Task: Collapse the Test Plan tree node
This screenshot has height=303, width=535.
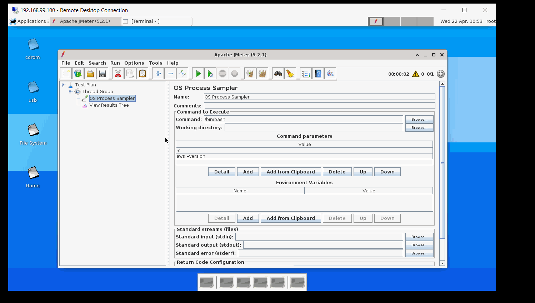Action: [63, 85]
